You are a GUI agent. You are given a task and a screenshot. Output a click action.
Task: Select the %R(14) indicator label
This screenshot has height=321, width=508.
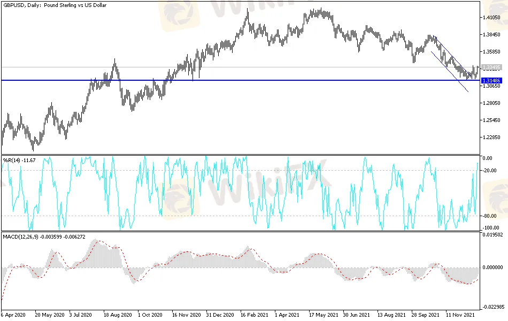(19, 160)
